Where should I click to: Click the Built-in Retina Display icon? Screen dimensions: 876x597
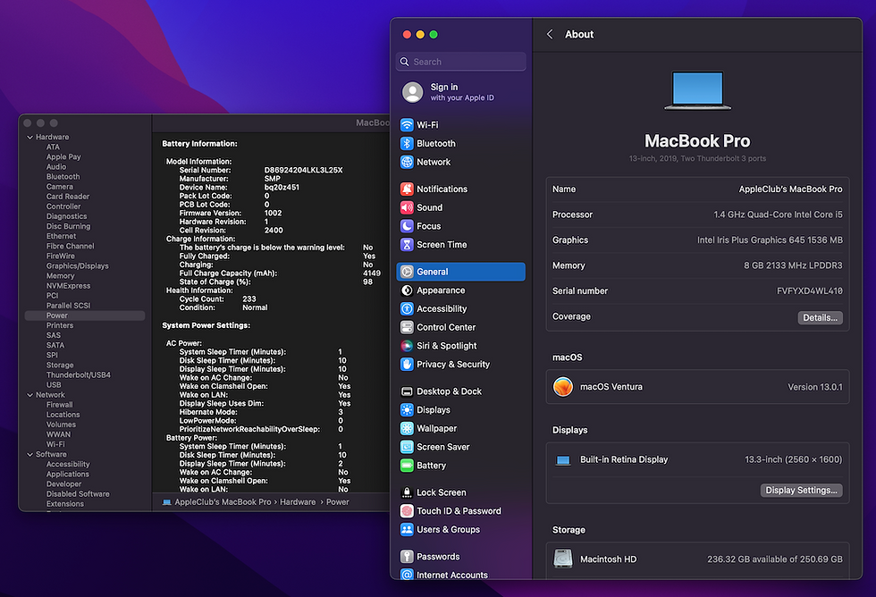562,460
